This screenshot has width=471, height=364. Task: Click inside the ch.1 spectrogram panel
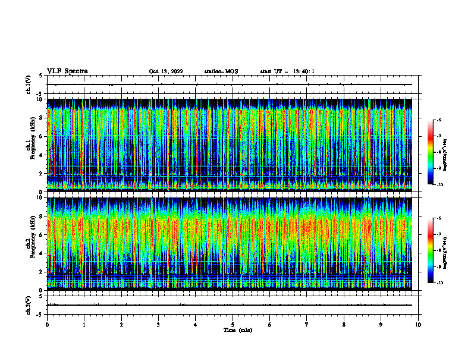point(230,145)
